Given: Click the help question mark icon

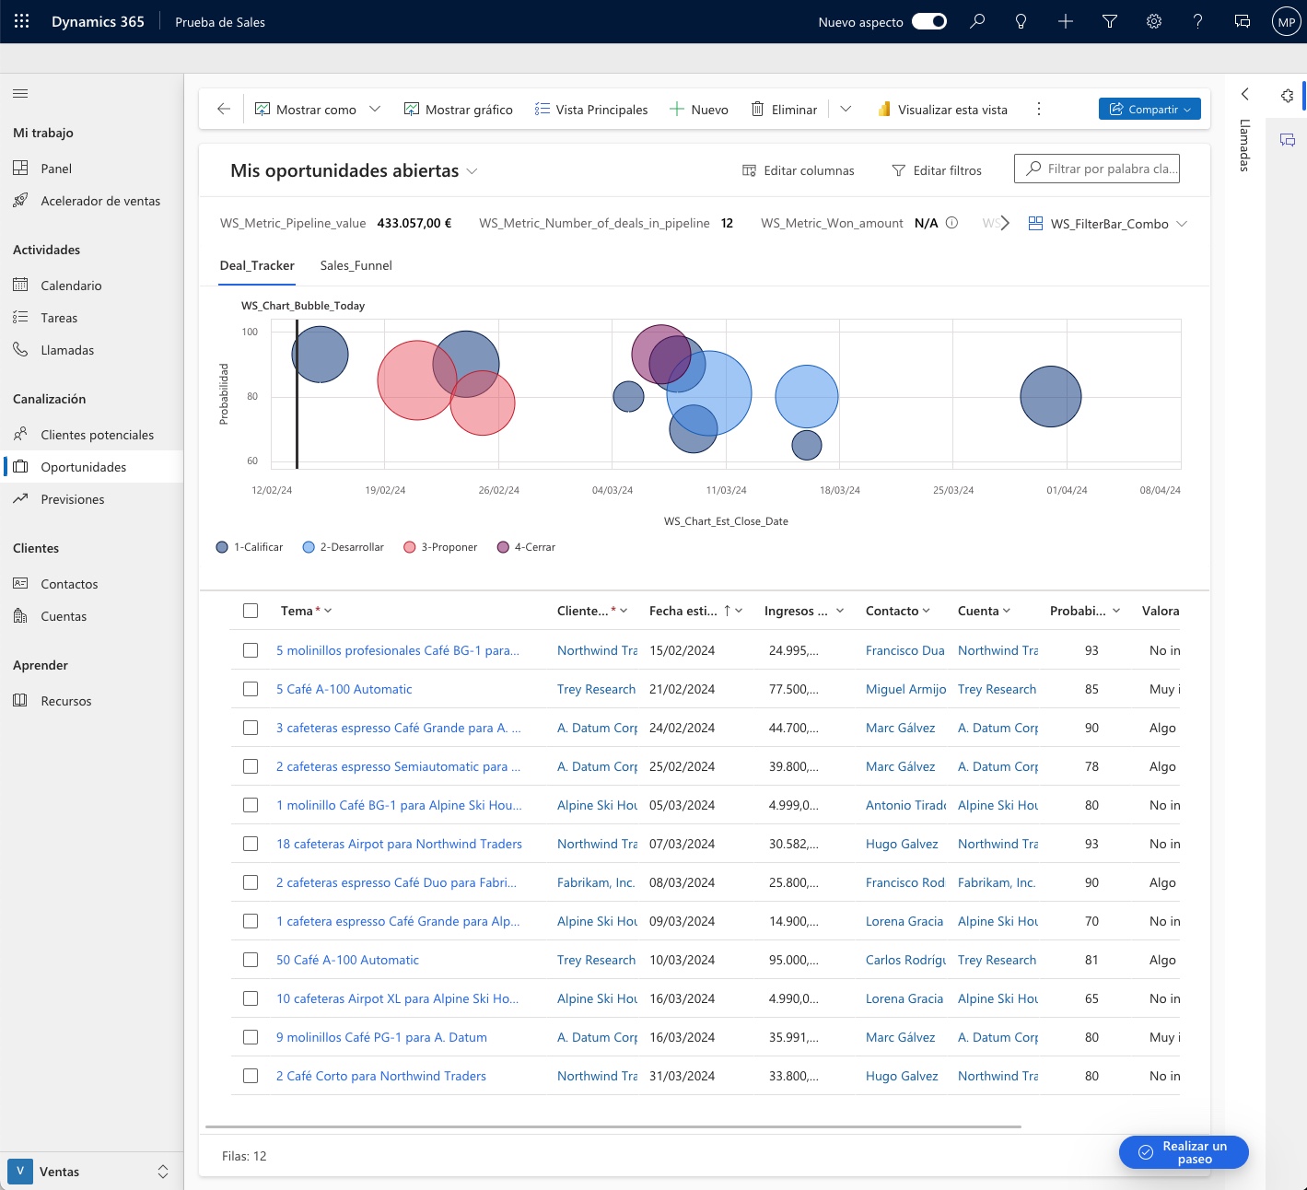Looking at the screenshot, I should click(1197, 21).
